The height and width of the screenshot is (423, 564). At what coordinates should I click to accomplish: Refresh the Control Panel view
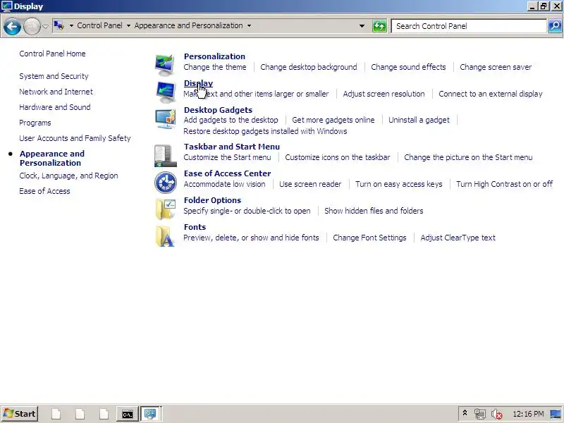(379, 26)
